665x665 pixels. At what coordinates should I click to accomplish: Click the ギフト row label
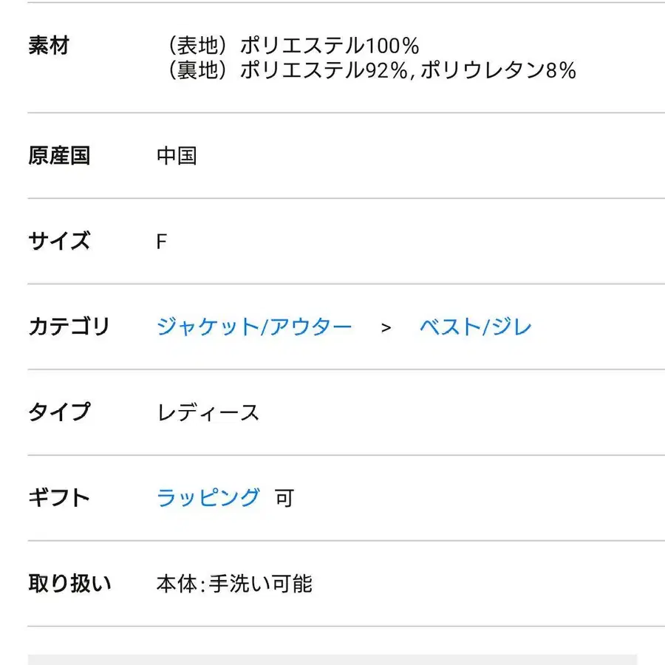[59, 497]
